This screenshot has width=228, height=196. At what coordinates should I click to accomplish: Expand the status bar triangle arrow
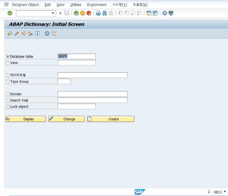209,192
